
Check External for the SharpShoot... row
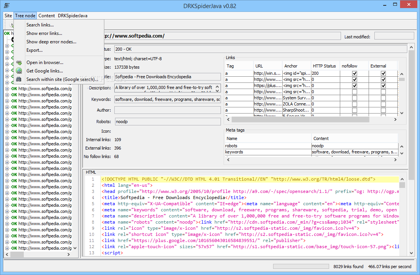[x=383, y=110]
